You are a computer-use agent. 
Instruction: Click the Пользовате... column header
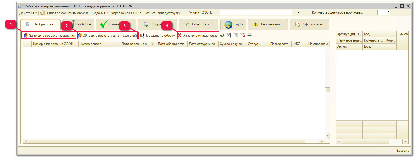tap(280, 44)
